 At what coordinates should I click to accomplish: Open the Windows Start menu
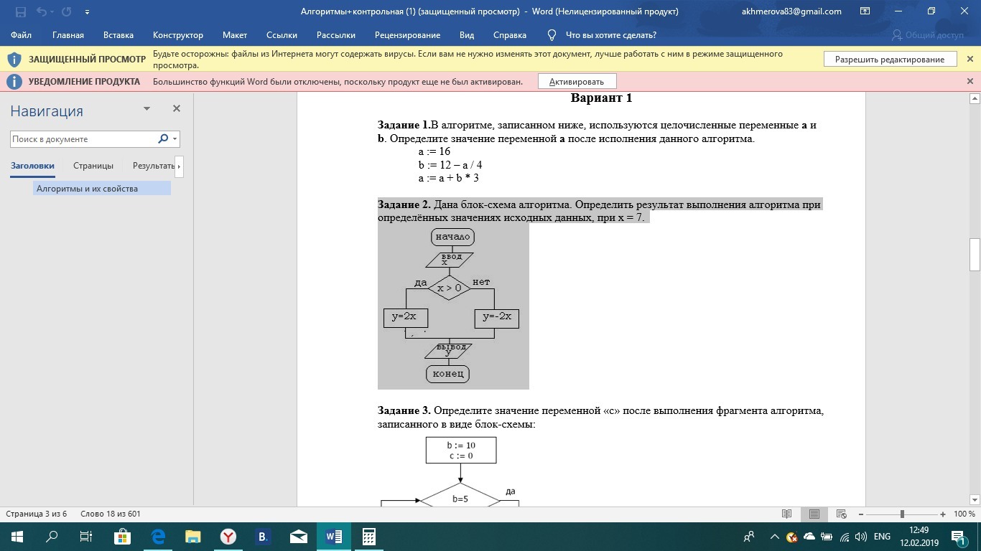[x=17, y=537]
